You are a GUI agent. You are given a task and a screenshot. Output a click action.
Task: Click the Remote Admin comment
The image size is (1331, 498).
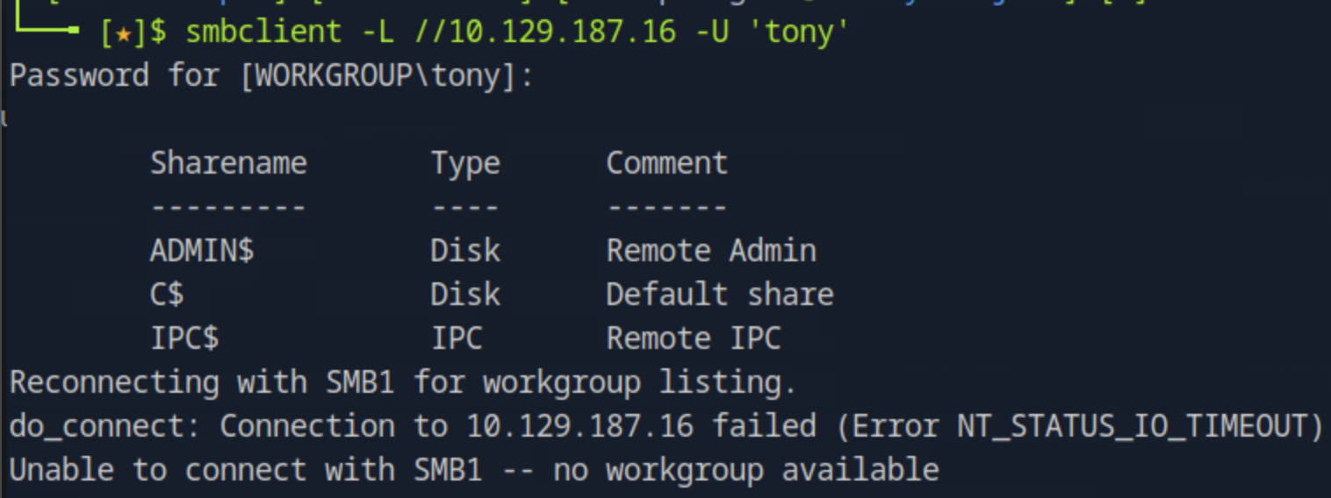point(711,251)
